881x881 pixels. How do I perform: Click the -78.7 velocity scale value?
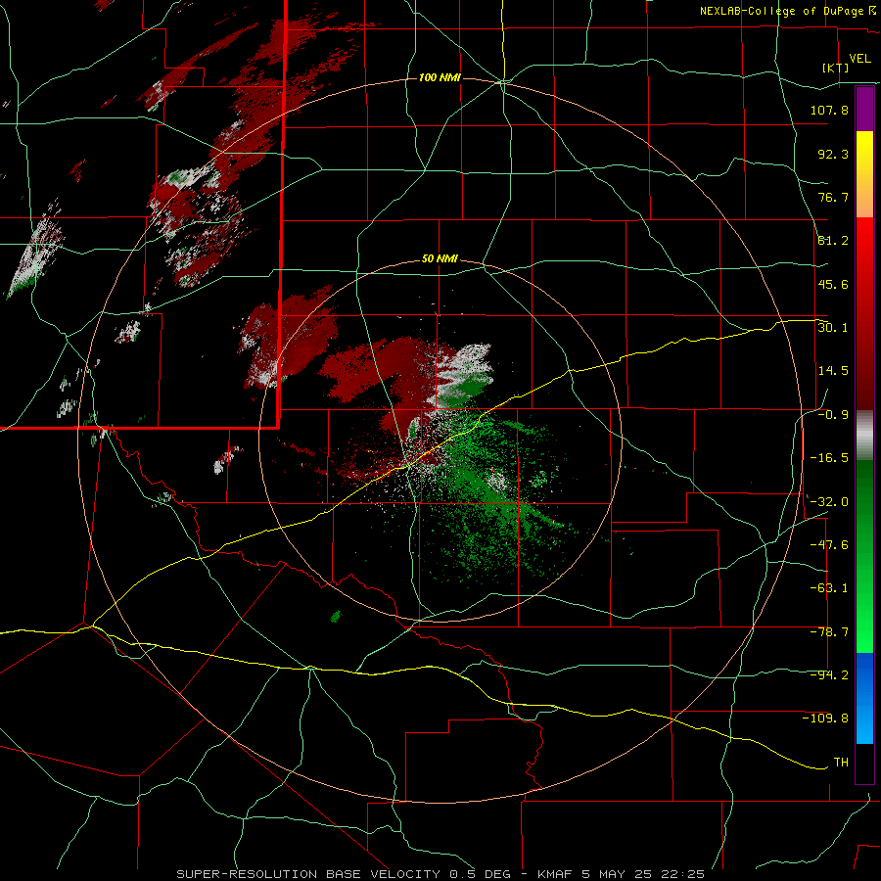pyautogui.click(x=829, y=632)
